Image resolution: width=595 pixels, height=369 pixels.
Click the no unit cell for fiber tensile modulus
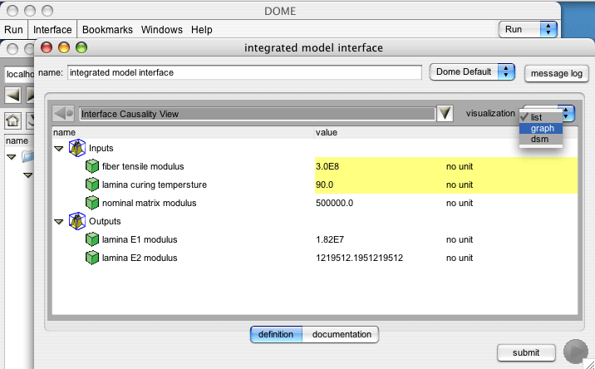coord(460,166)
